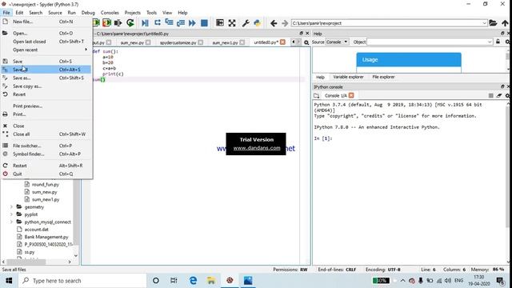Click the Re-run last script icon
This screenshot has width=512, height=288.
tap(130, 23)
